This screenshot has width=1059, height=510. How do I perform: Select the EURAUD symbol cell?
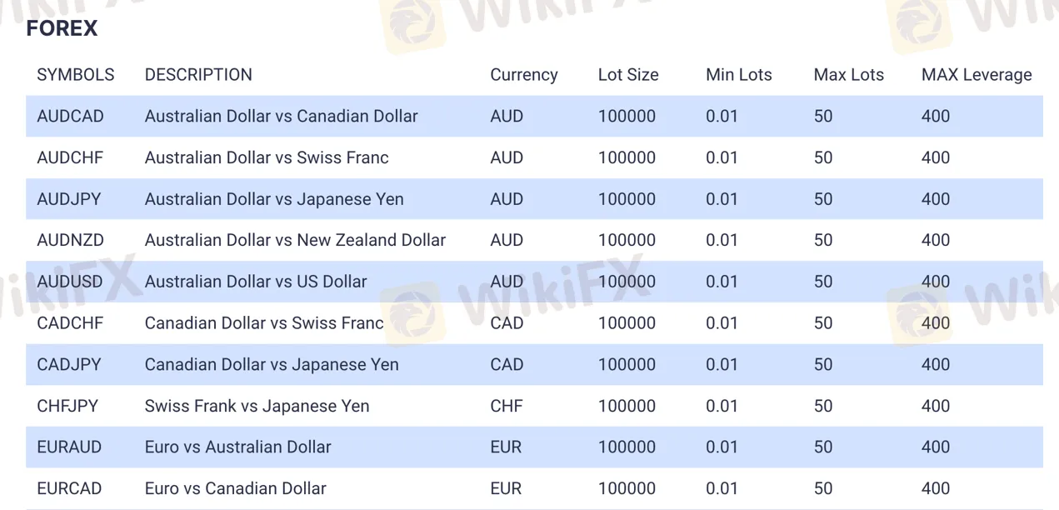(x=69, y=447)
